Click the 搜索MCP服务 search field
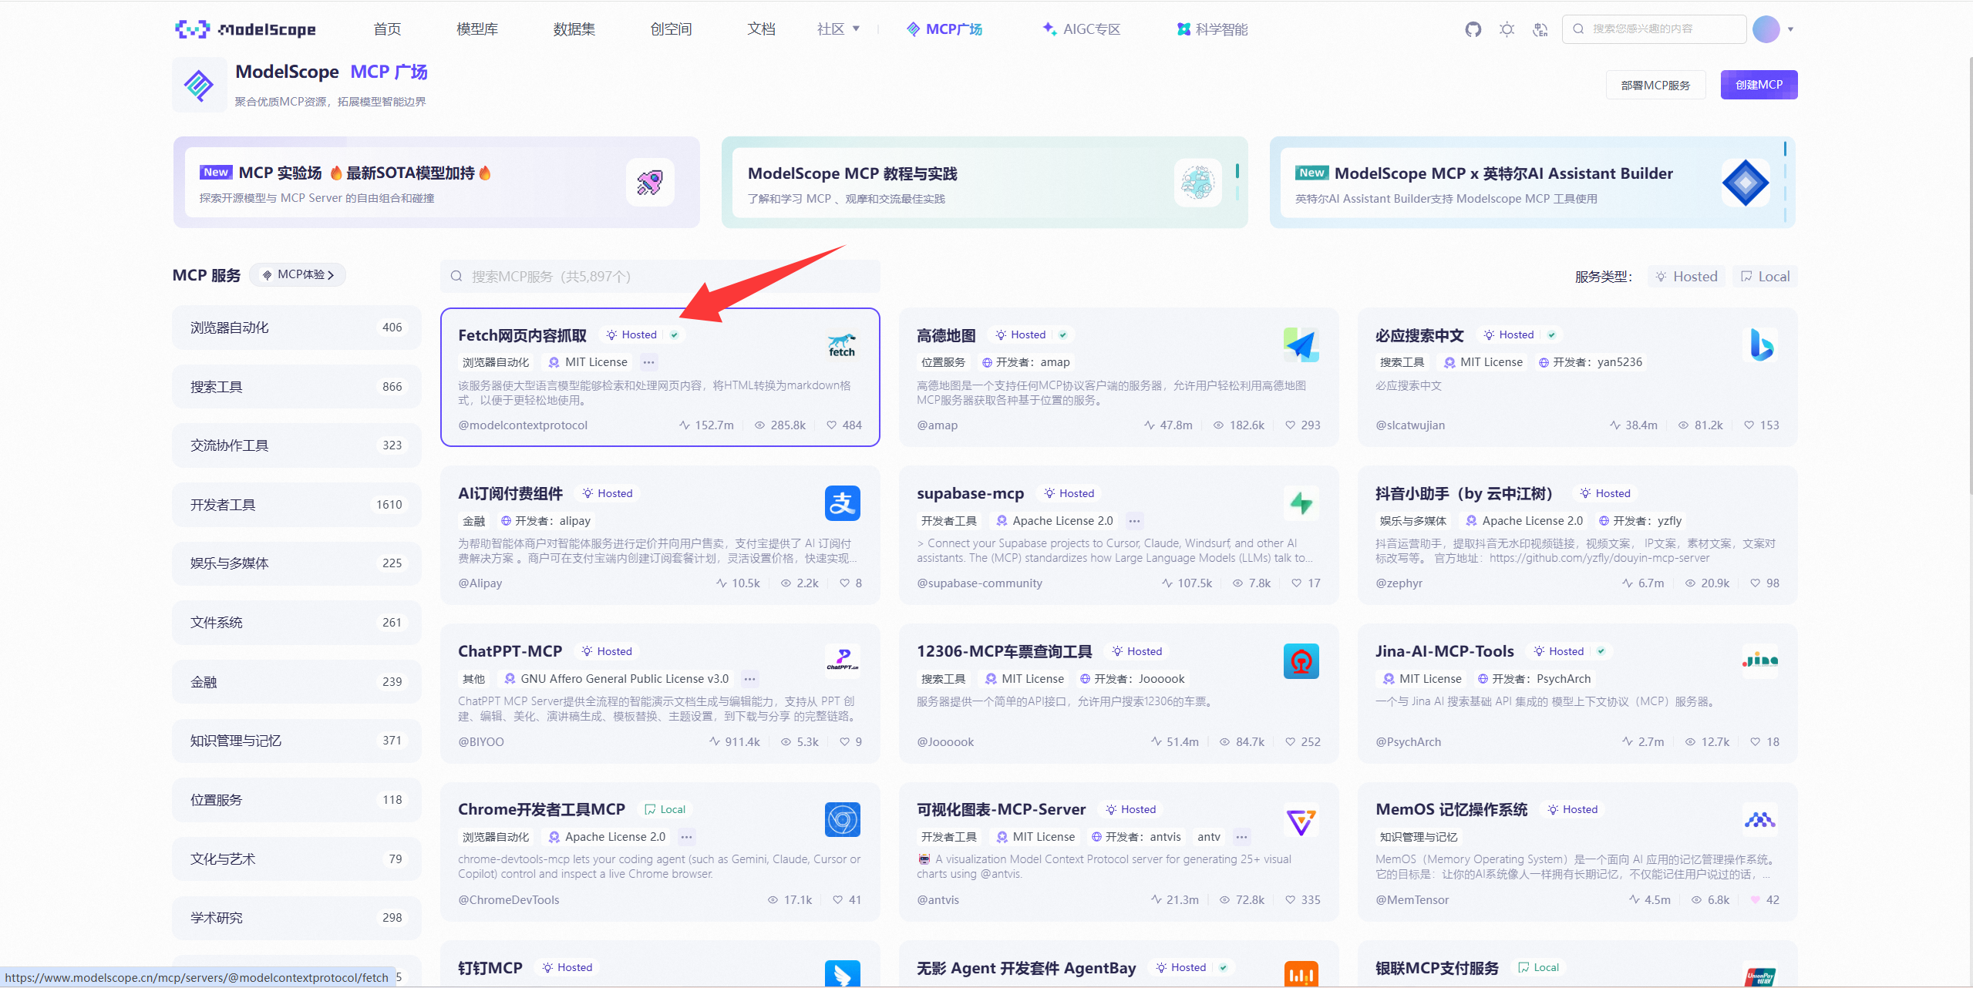Screen dimensions: 1973x988 tap(660, 277)
